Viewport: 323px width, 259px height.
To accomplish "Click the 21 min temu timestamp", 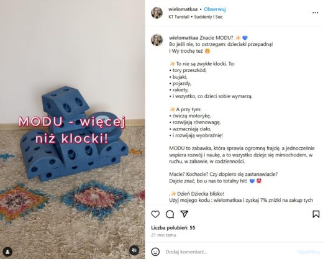I will pyautogui.click(x=163, y=235).
